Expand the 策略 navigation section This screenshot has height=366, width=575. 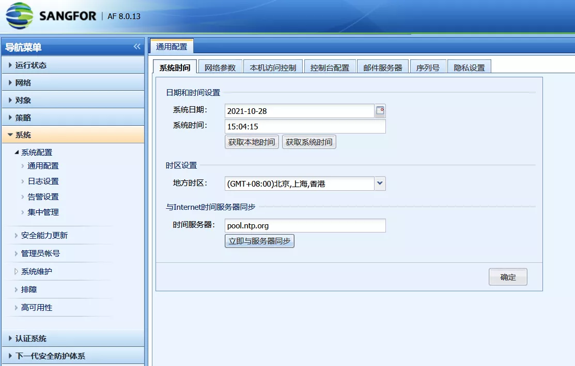point(23,118)
